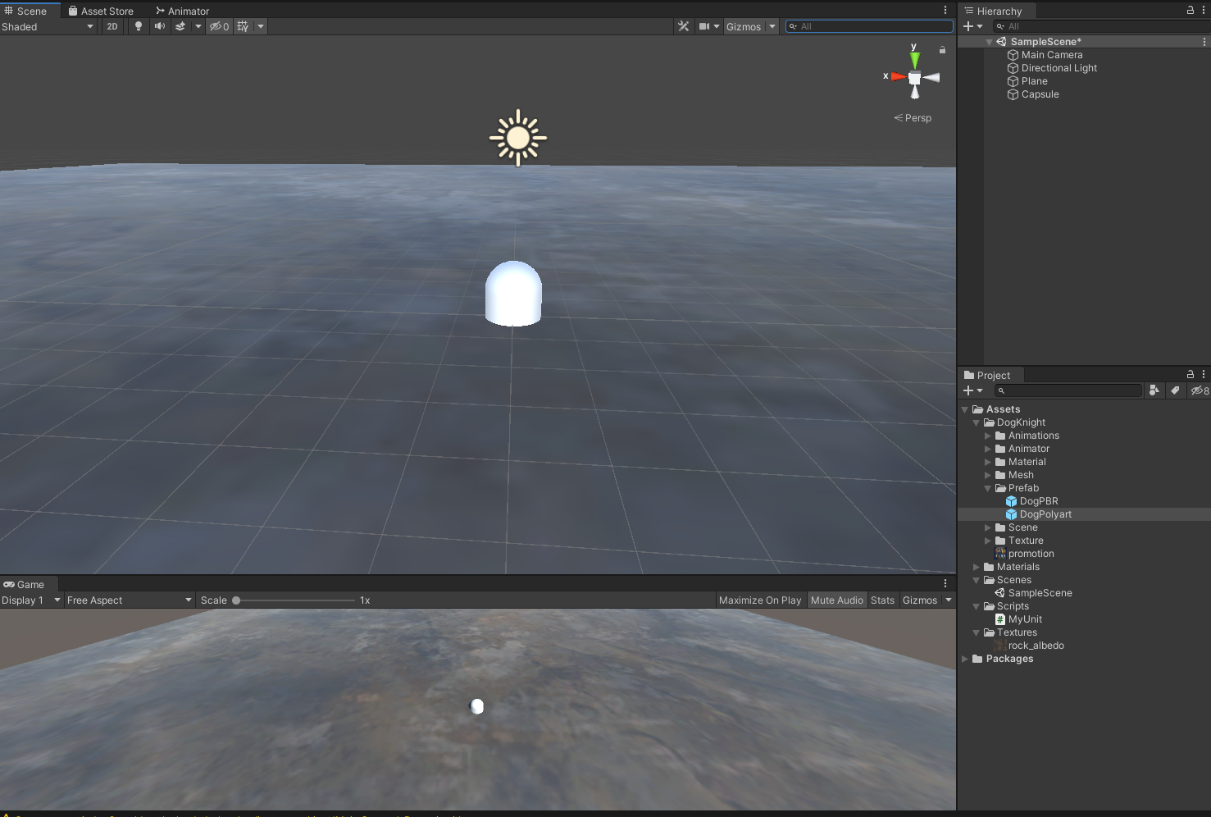Screen dimensions: 1211x817
Task: Expand the Mesh folder
Action: click(x=988, y=475)
